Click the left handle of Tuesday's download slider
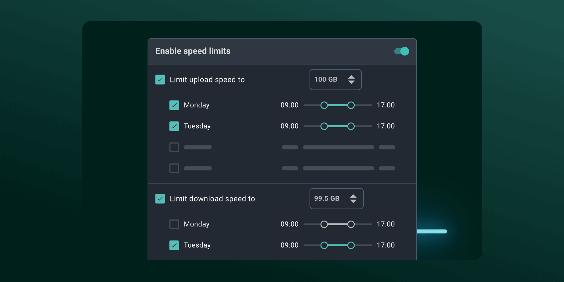Image resolution: width=564 pixels, height=282 pixels. [324, 245]
